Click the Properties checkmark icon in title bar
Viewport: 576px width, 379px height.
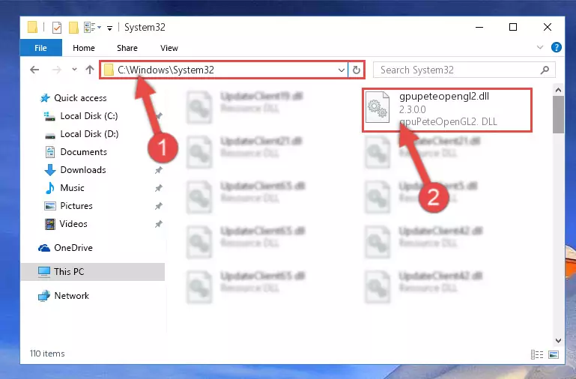[x=57, y=28]
